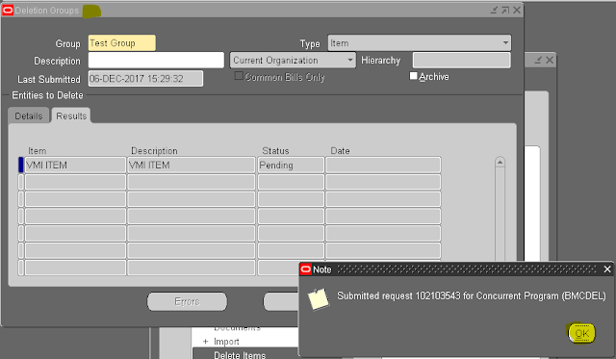The width and height of the screenshot is (616, 359).
Task: Click the empty Date cell of first row
Action: point(383,165)
